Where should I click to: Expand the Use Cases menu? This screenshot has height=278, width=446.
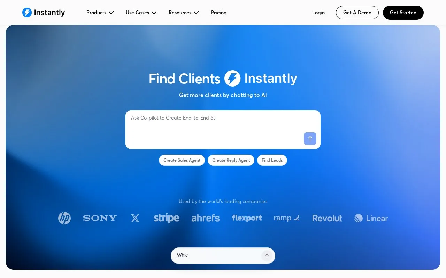[x=141, y=13]
